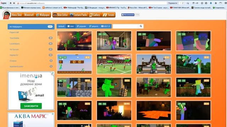Image resolution: width=227 pixels, height=127 pixels.
Task: Click the Перевести translate button
Action: pyautogui.click(x=173, y=3)
